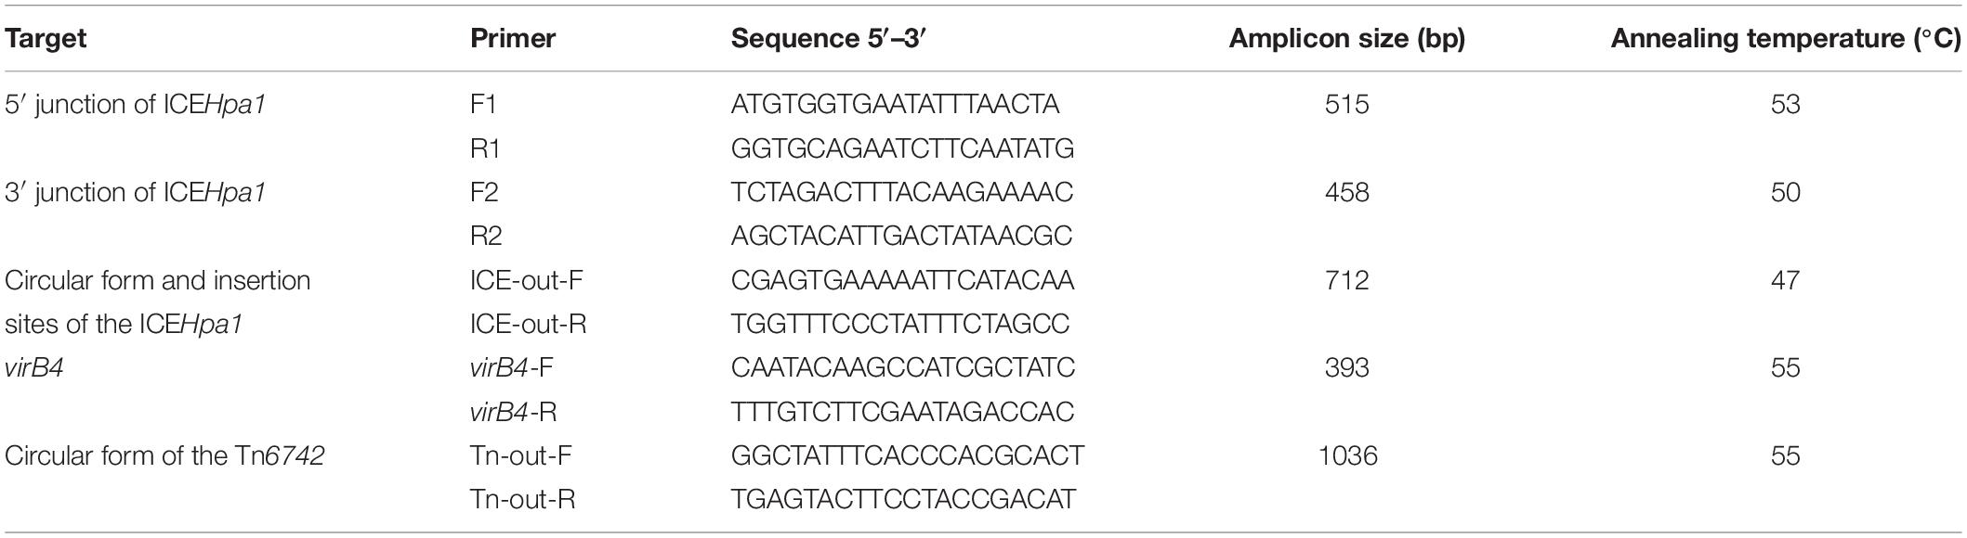
Task: Click the R1 primer sequence GGTGCAGAATCTTCAATATG
Action: [x=902, y=148]
